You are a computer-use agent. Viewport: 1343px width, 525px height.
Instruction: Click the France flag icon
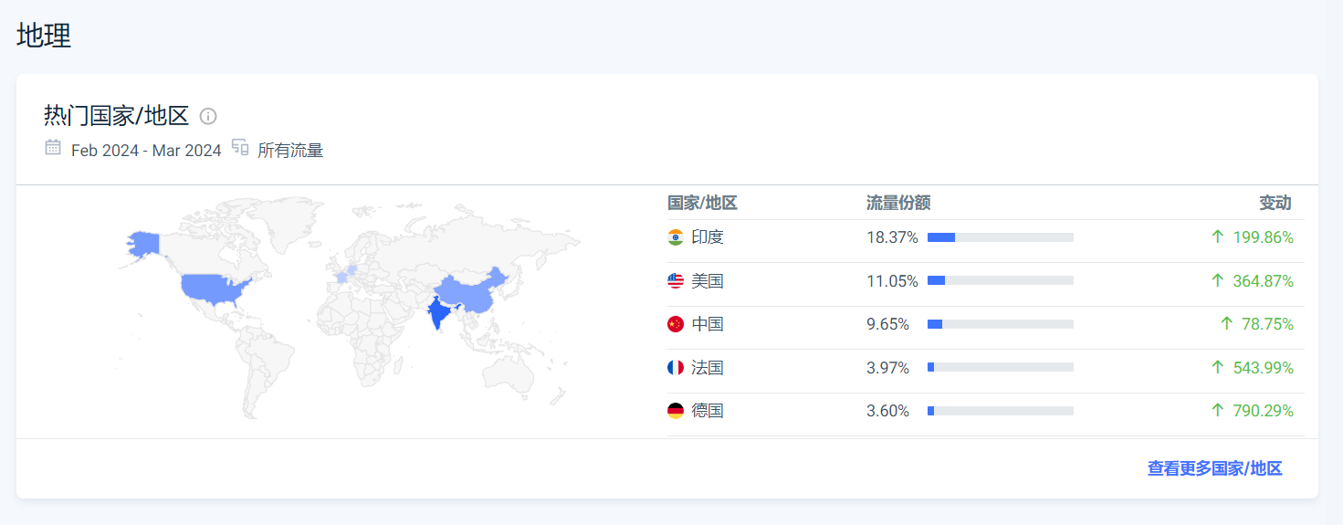pos(676,368)
